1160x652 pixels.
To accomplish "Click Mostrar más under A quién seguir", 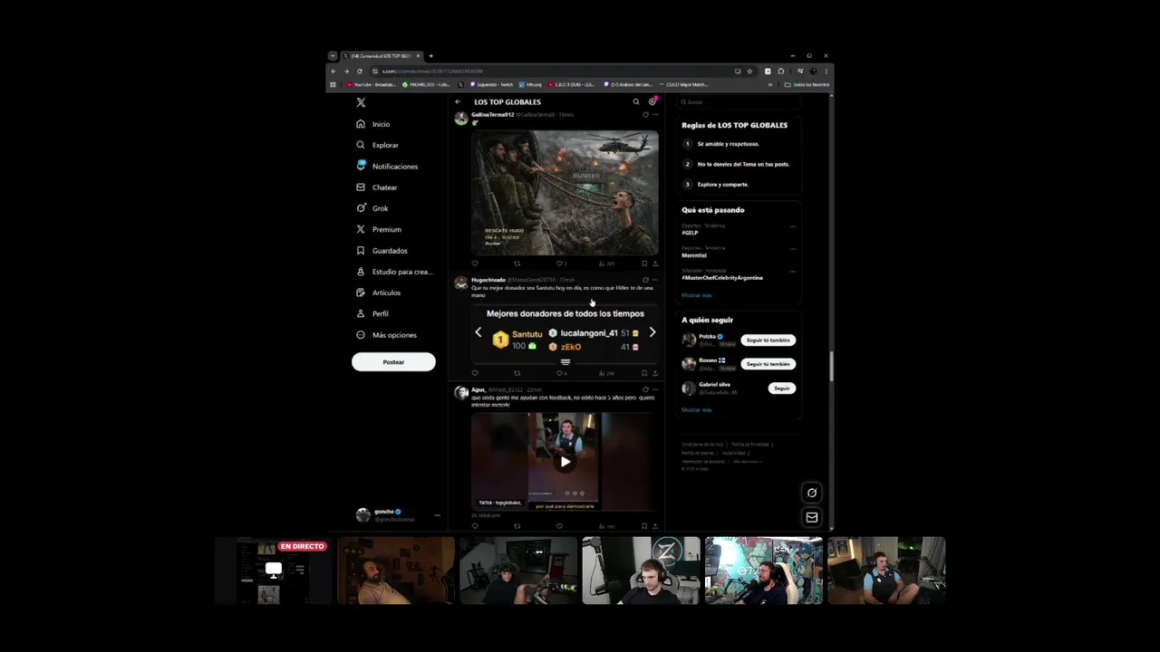I will [x=697, y=410].
